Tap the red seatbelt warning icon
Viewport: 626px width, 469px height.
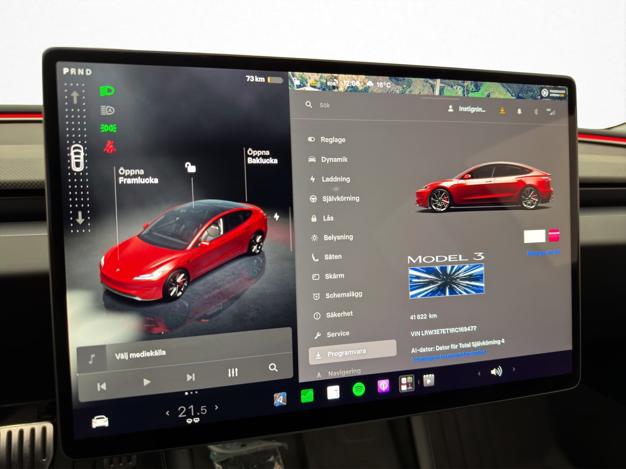(x=110, y=147)
